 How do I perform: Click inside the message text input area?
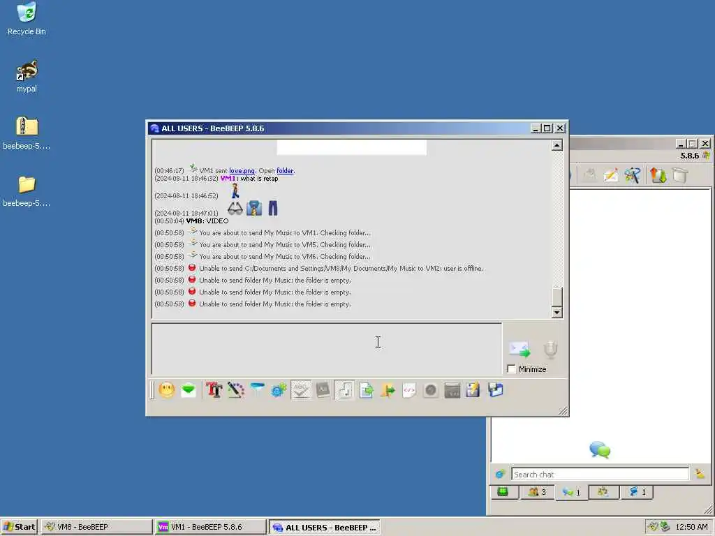(327, 349)
